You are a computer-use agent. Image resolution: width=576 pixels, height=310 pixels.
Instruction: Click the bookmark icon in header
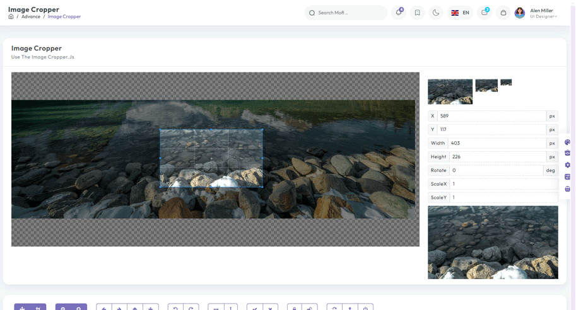click(x=417, y=13)
